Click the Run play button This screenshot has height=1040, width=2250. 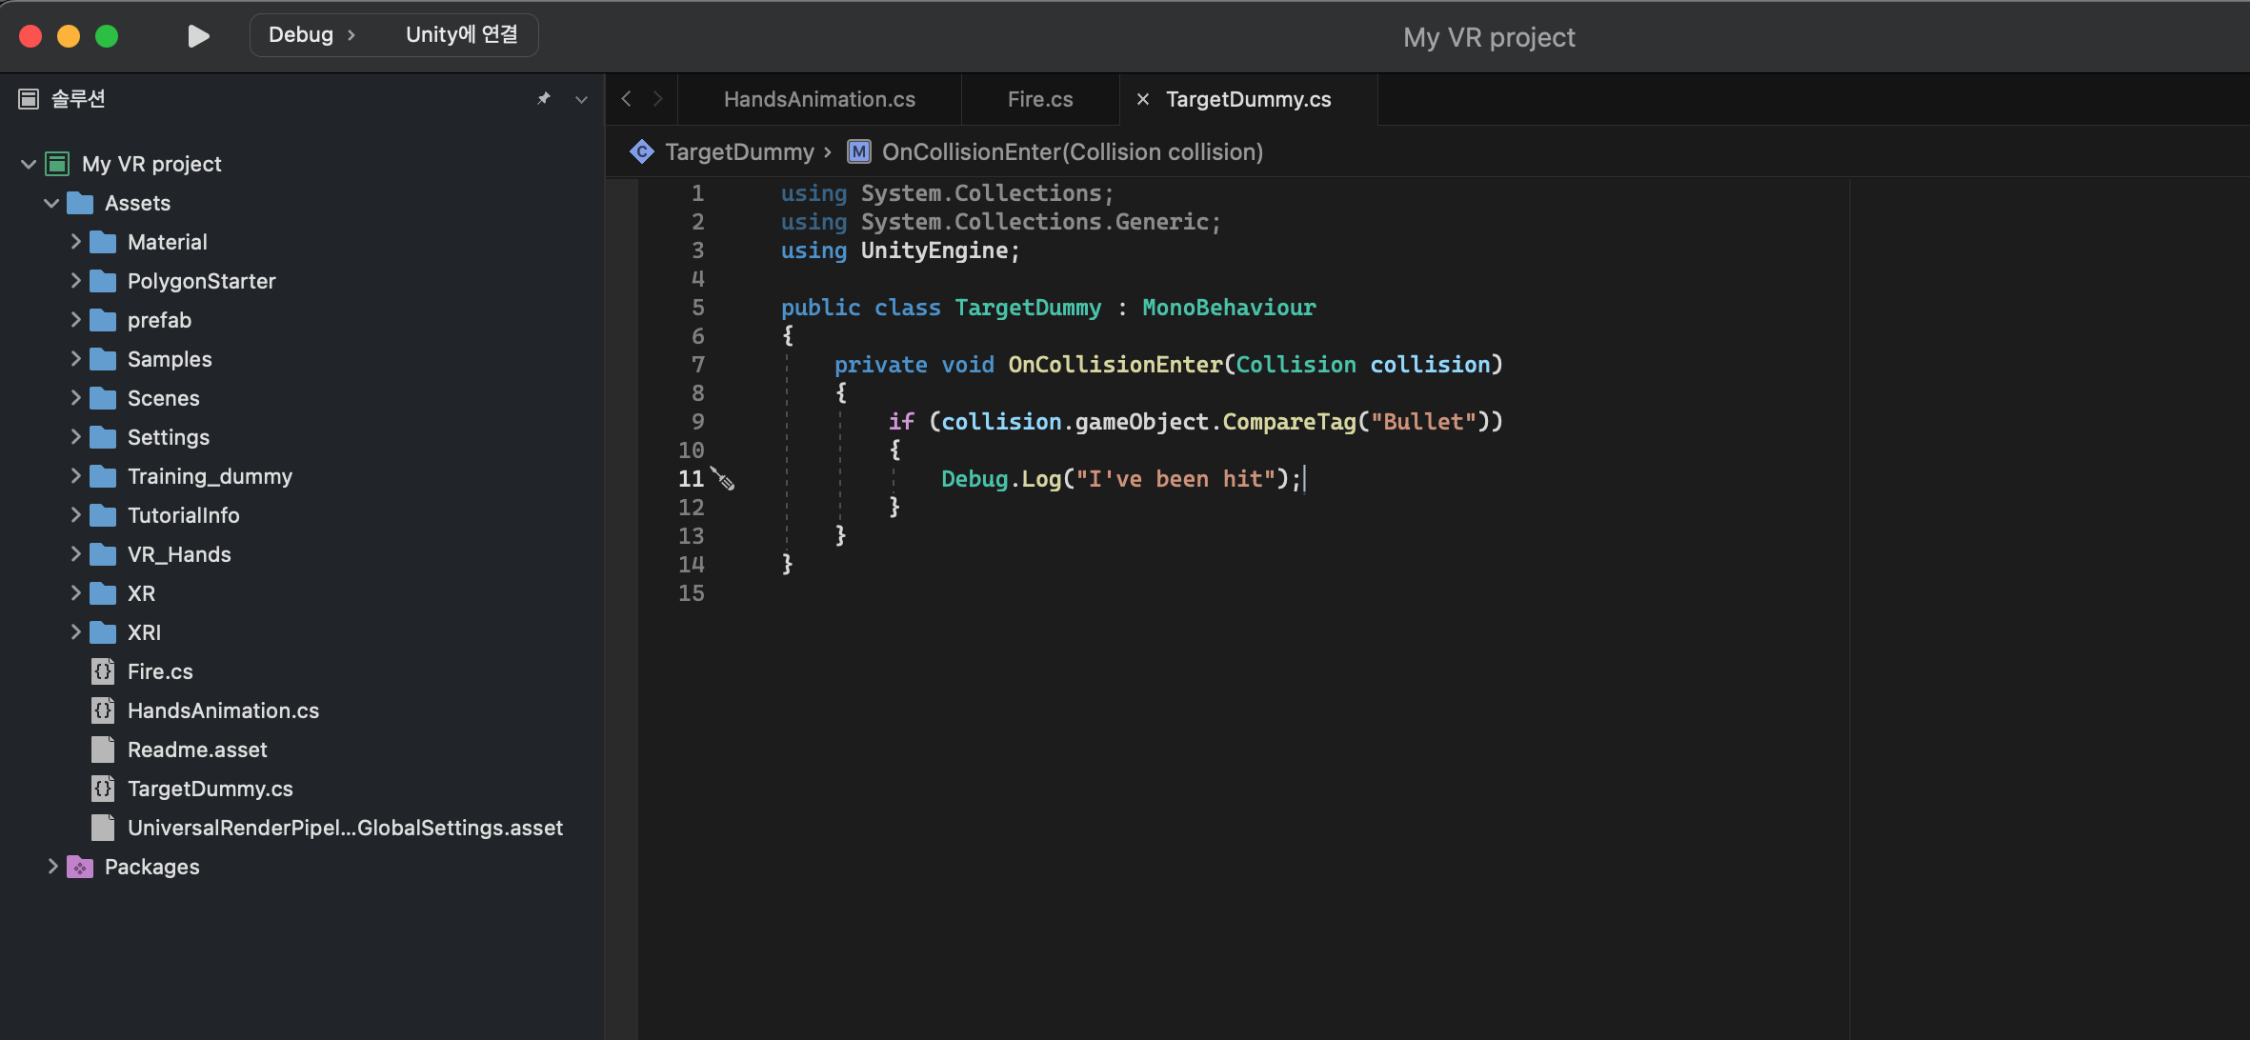[198, 36]
